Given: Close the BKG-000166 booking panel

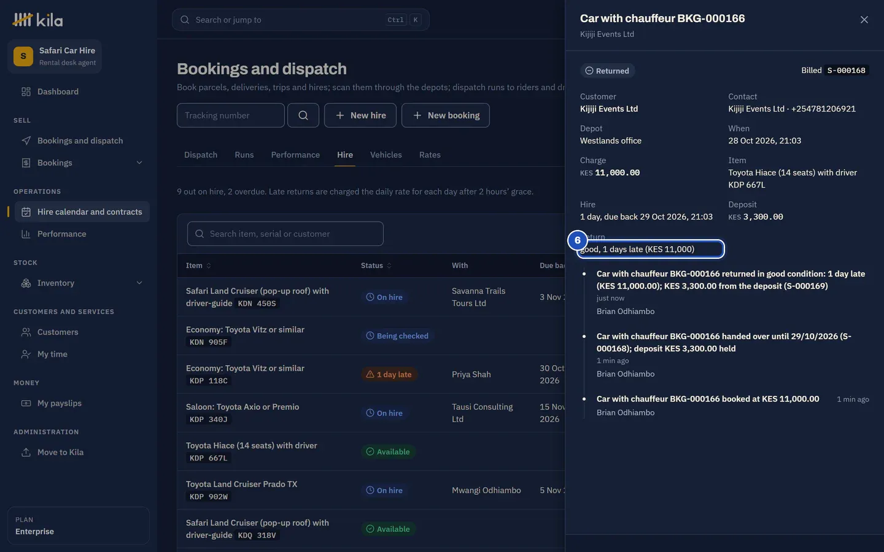Looking at the screenshot, I should (864, 20).
